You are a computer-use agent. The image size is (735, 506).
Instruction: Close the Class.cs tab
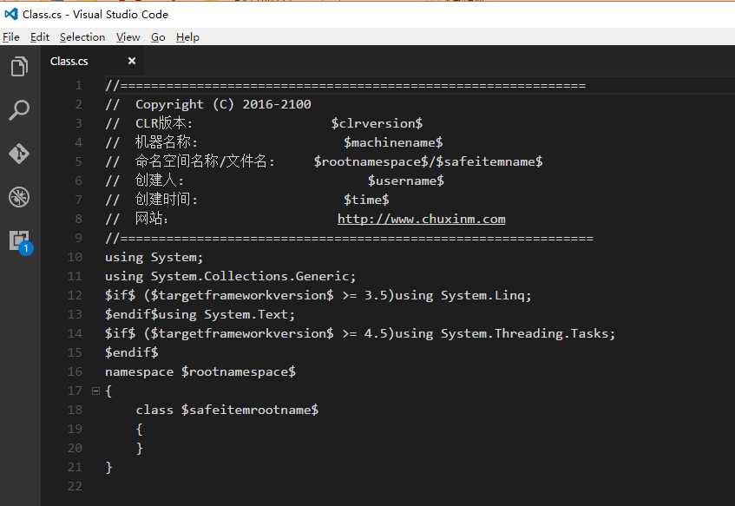coord(132,61)
